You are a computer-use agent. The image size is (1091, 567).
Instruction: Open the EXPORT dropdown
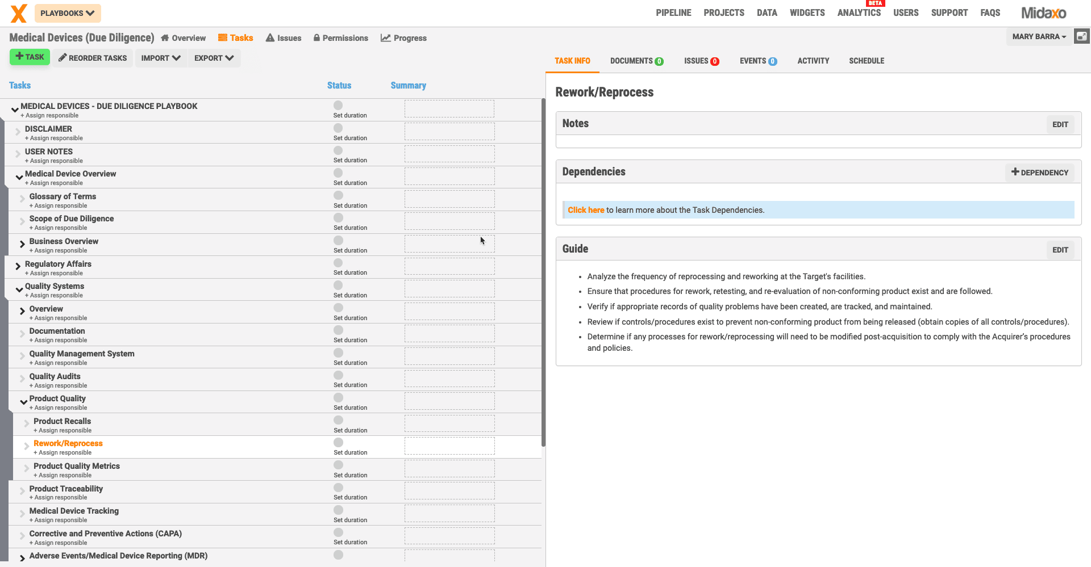pyautogui.click(x=214, y=58)
